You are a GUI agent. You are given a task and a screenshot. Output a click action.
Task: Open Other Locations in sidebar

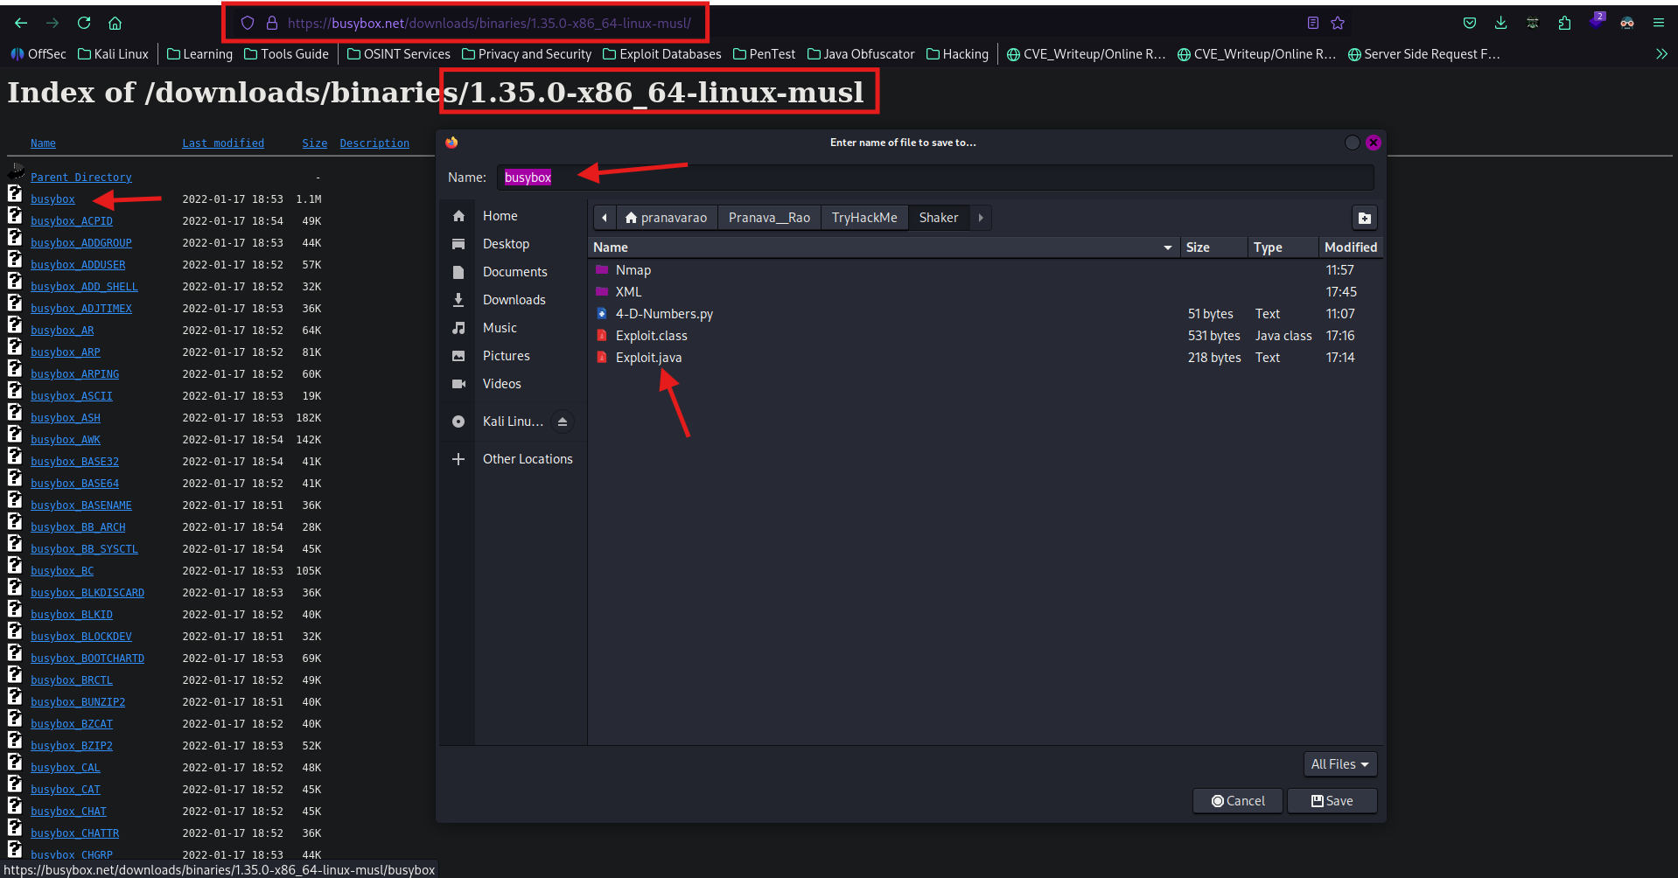tap(527, 459)
